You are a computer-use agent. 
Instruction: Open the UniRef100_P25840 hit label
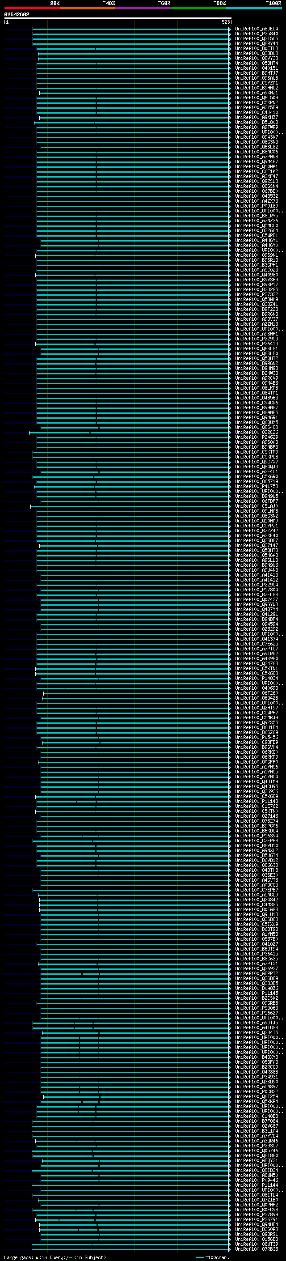(257, 34)
